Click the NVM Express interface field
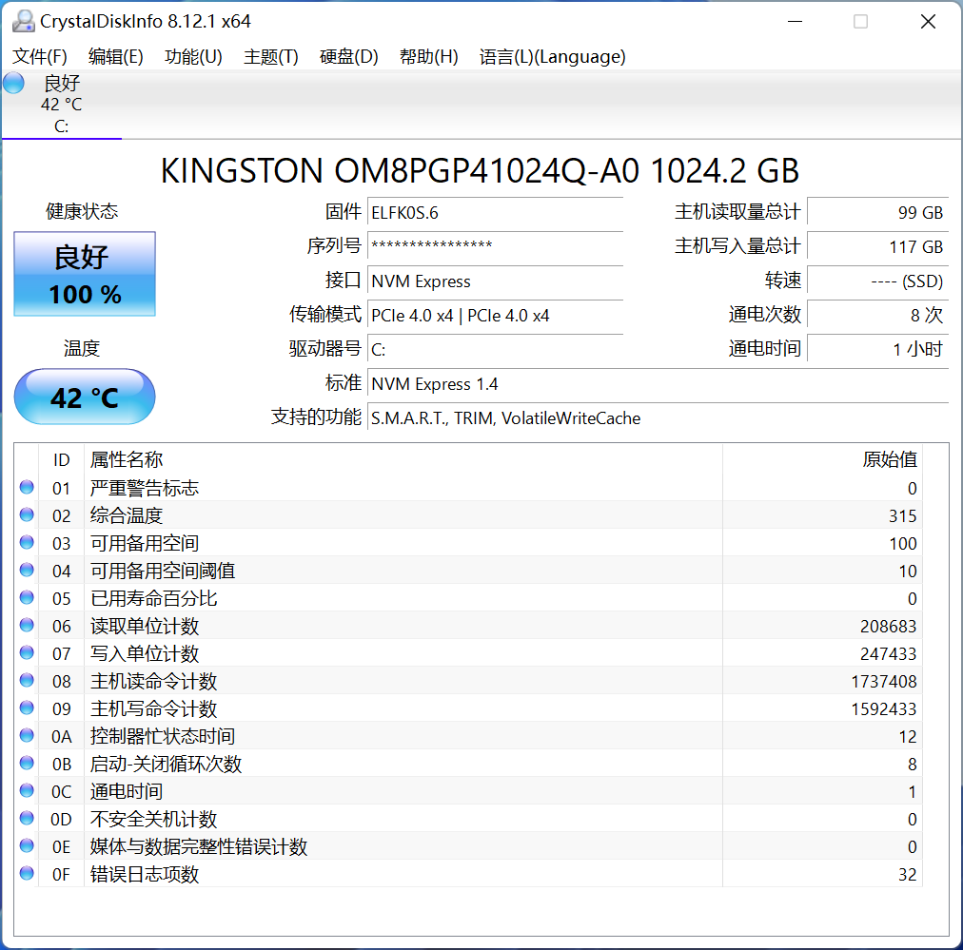This screenshot has width=963, height=950. (495, 281)
